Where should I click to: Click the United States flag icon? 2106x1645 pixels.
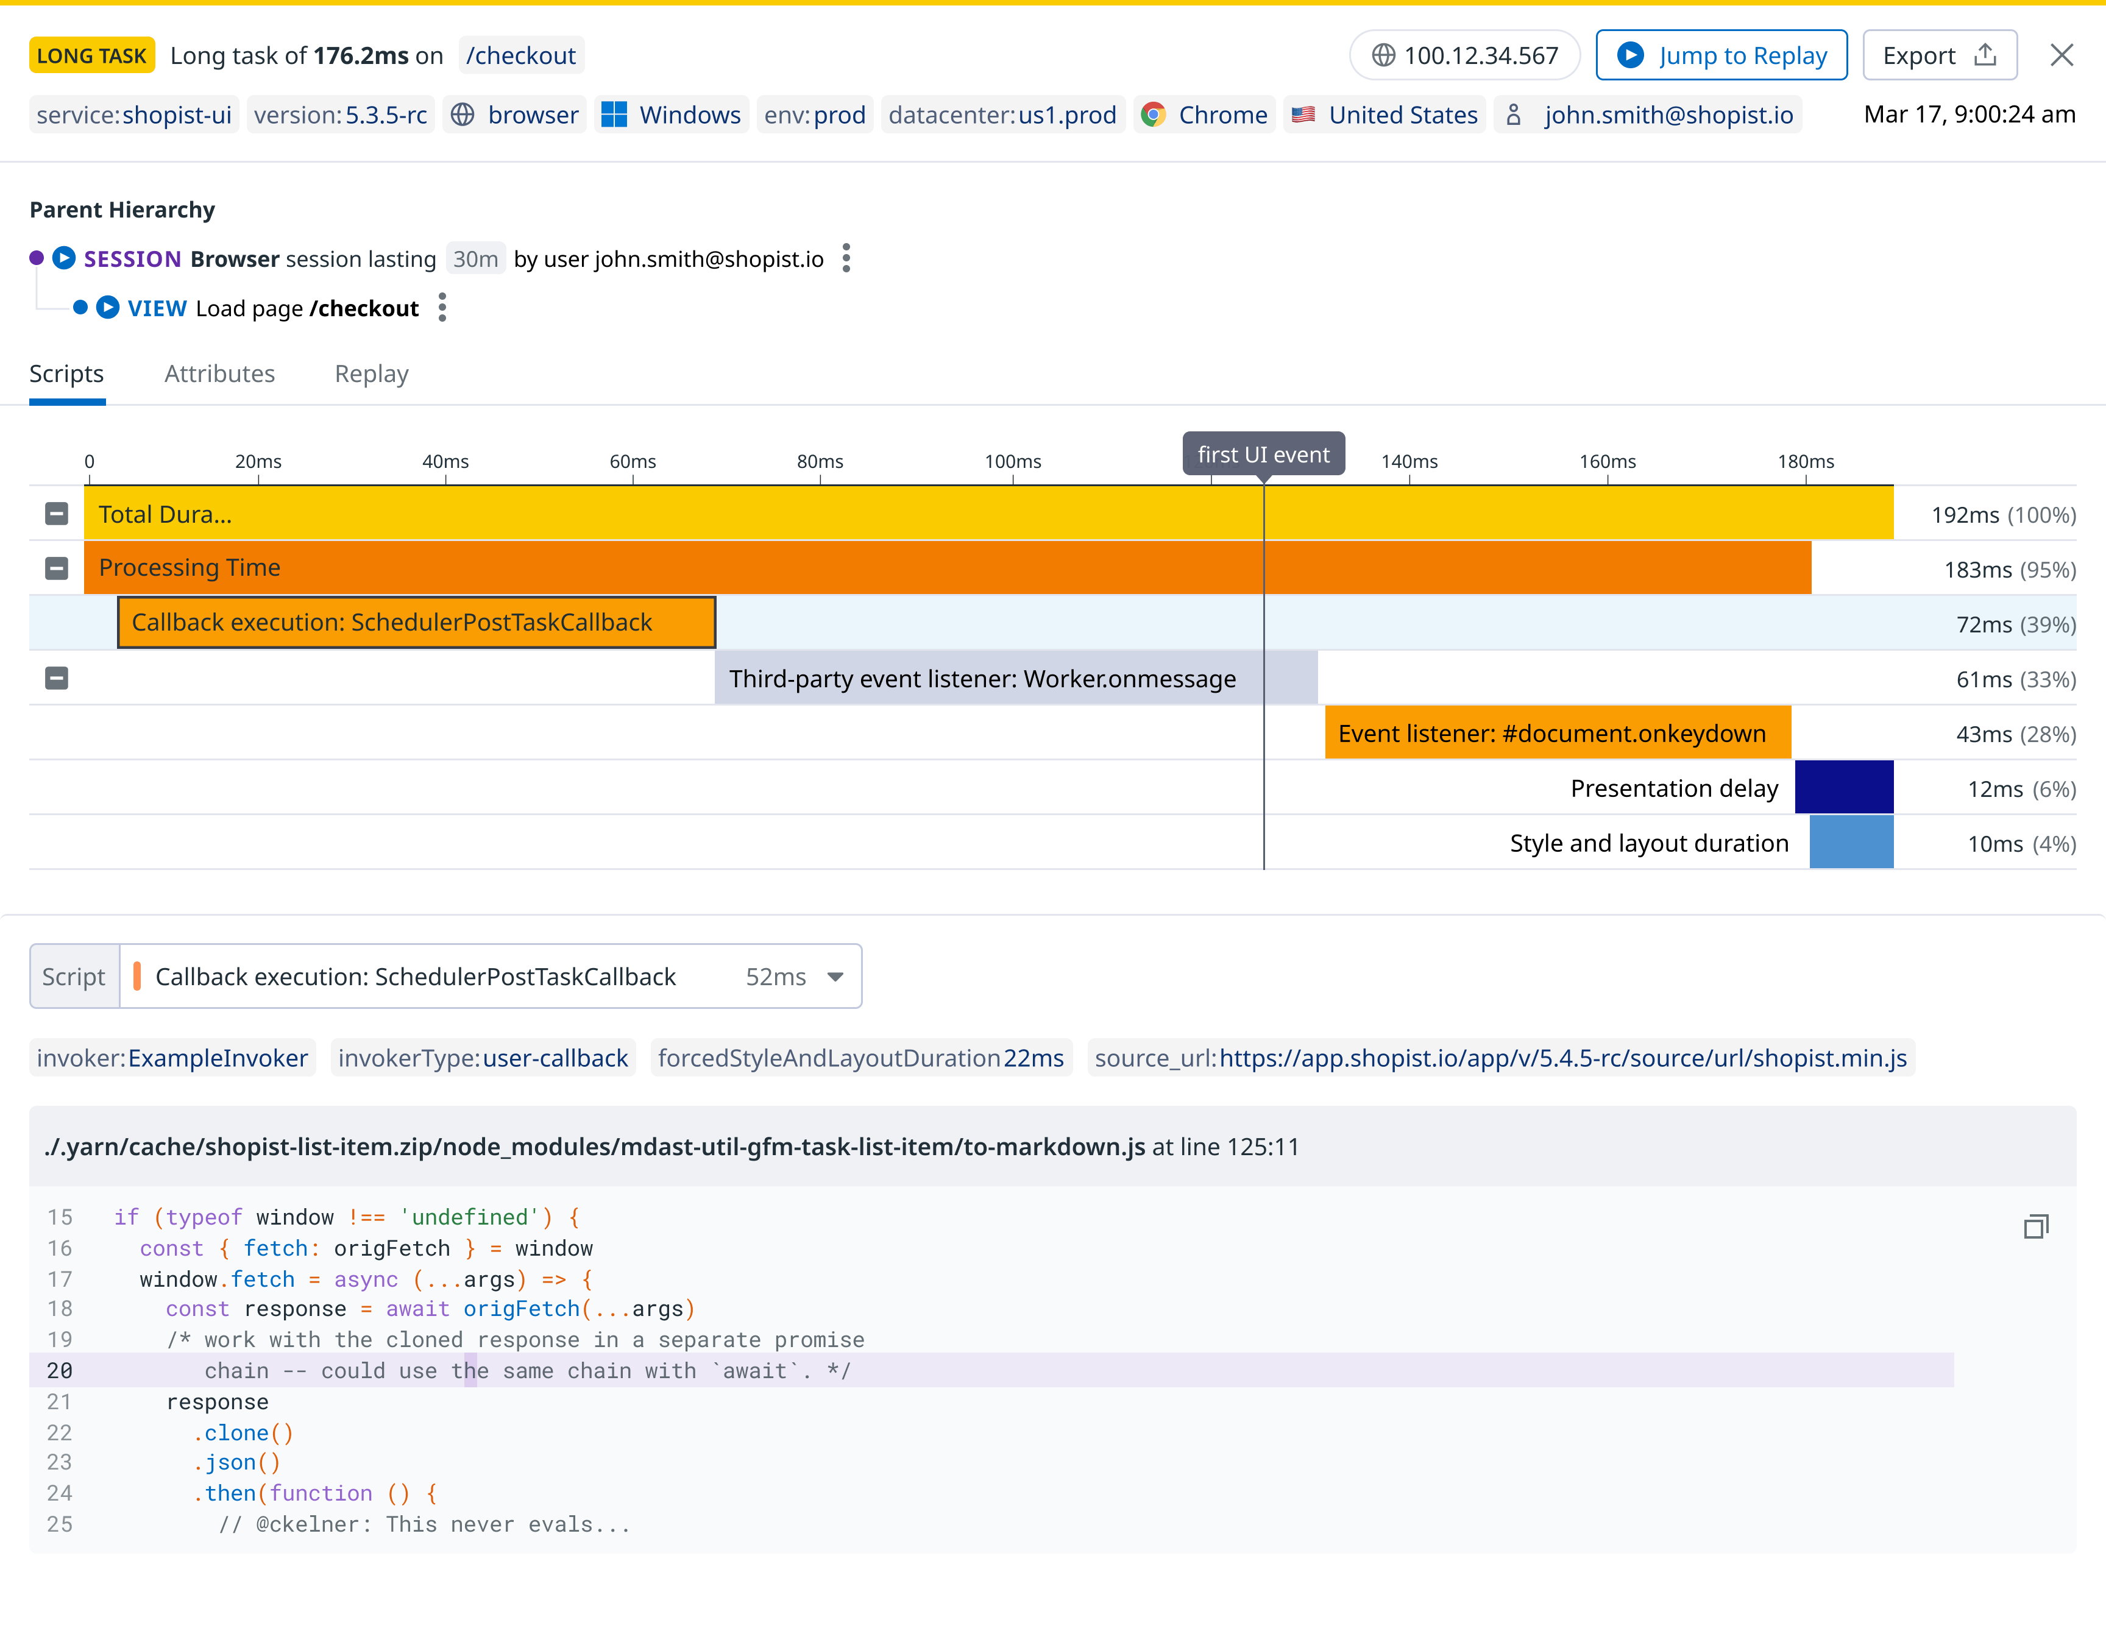pos(1305,114)
